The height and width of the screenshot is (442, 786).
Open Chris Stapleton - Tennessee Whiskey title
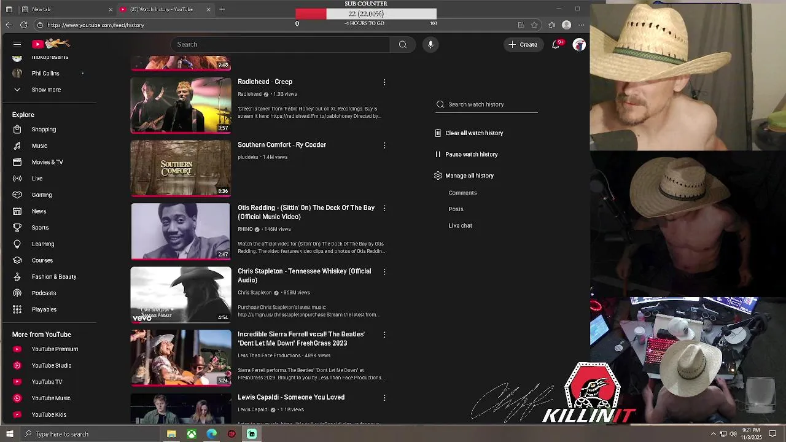[305, 276]
